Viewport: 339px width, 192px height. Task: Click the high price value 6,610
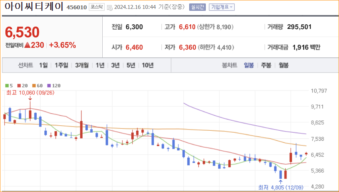pyautogui.click(x=187, y=27)
